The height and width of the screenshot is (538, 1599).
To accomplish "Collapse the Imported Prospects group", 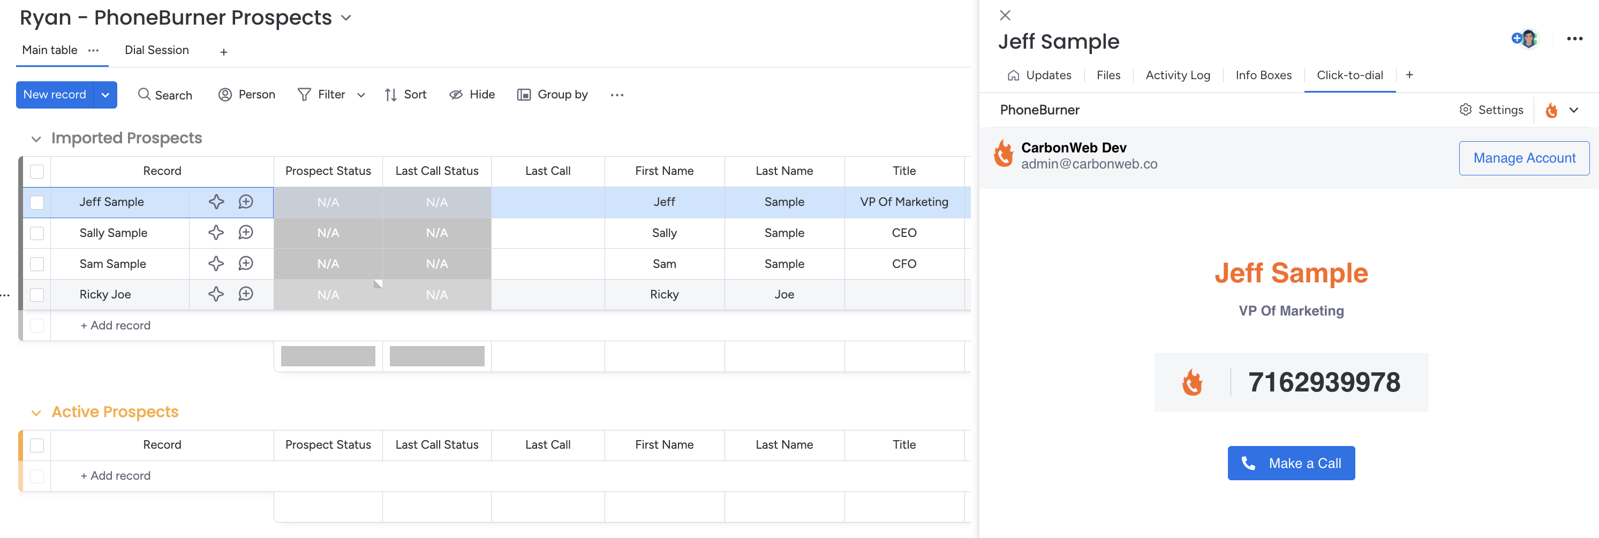I will click(36, 139).
